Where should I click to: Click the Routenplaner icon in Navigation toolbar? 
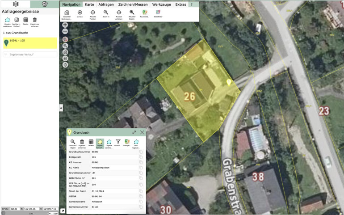coord(145,13)
